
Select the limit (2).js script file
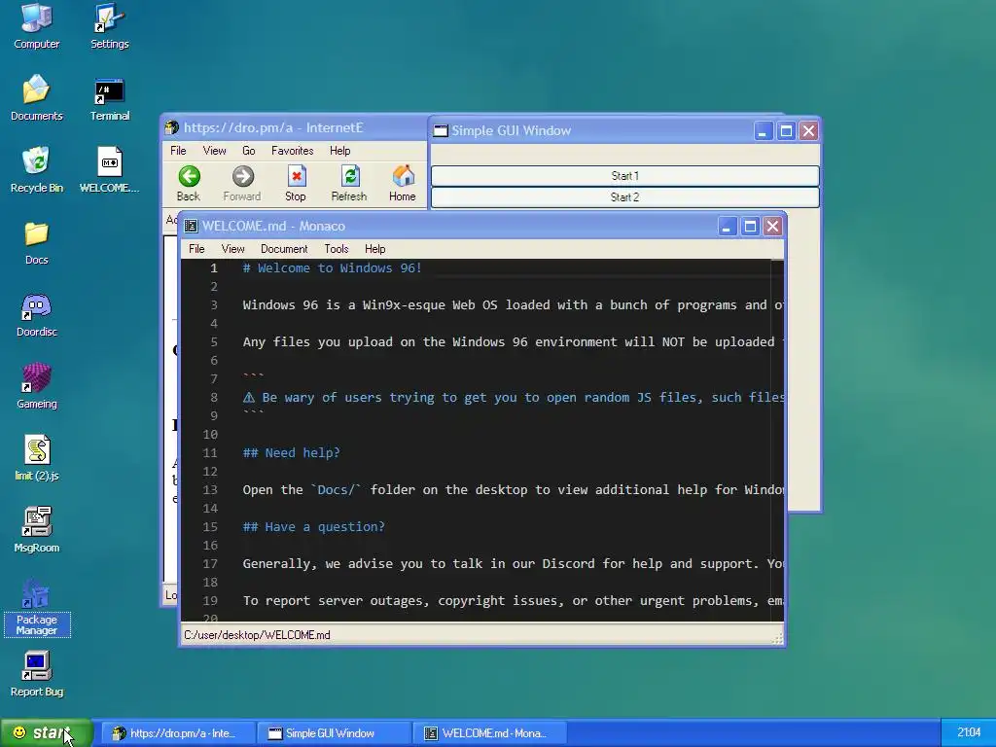click(36, 458)
